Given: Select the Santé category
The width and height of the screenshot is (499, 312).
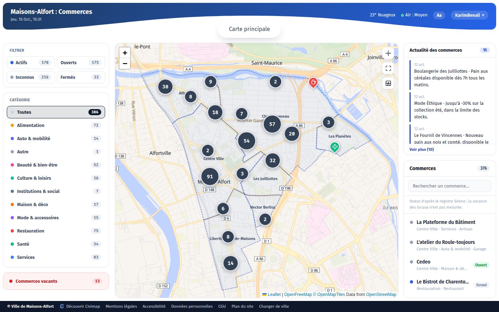Looking at the screenshot, I should 56,244.
